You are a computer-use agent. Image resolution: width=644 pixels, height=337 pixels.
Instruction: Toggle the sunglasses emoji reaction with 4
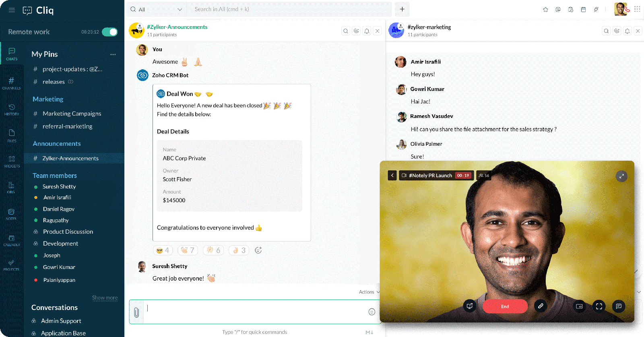click(x=163, y=250)
